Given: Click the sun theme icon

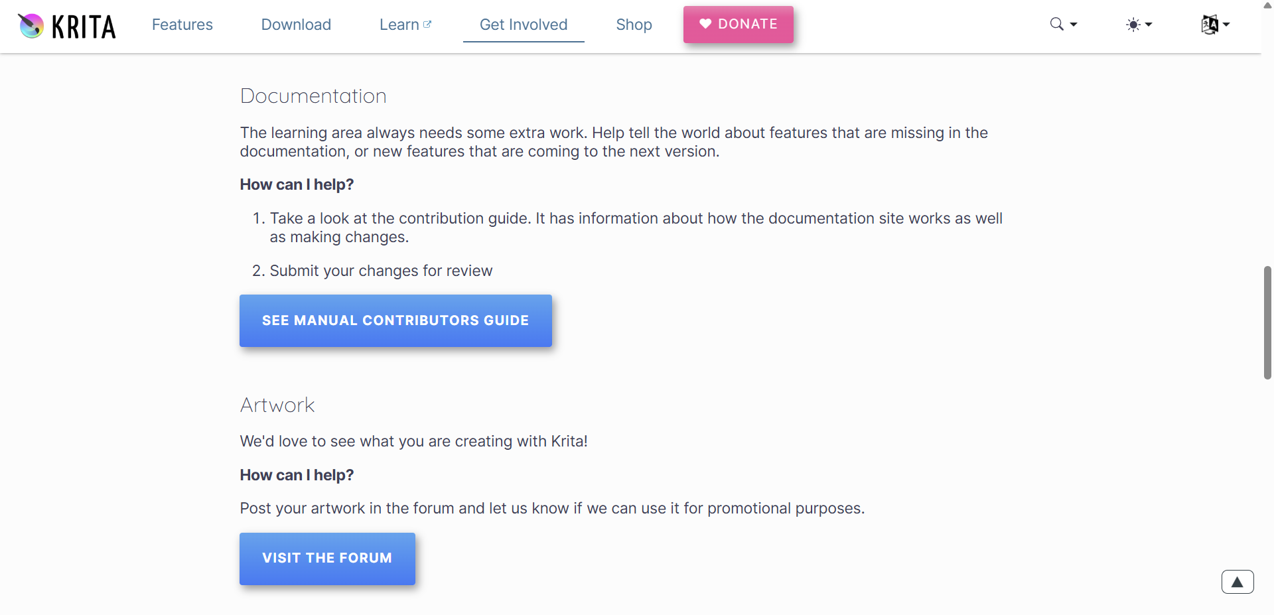Looking at the screenshot, I should coord(1133,25).
